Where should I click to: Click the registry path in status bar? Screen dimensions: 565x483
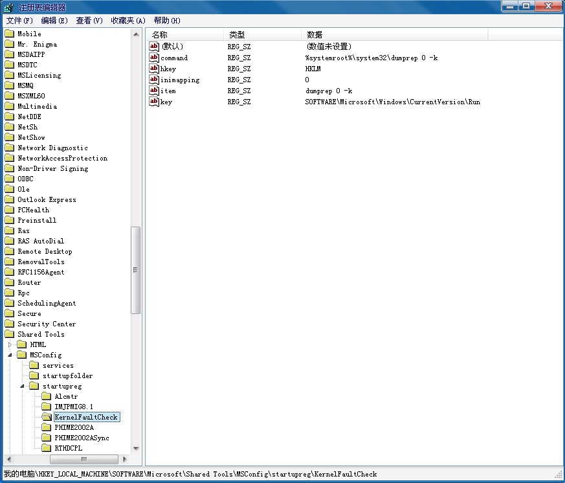(x=190, y=474)
